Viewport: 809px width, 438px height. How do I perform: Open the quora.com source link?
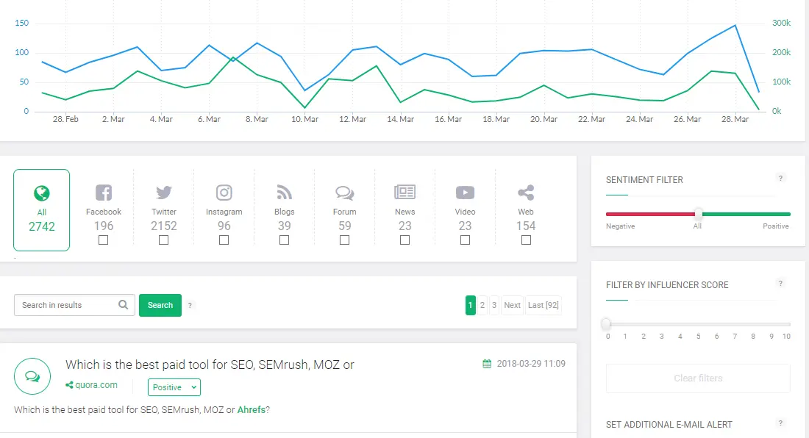coord(96,385)
